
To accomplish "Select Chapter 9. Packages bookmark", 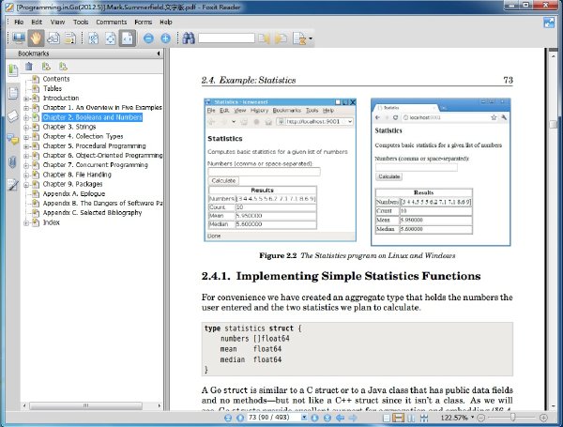I will pos(72,184).
